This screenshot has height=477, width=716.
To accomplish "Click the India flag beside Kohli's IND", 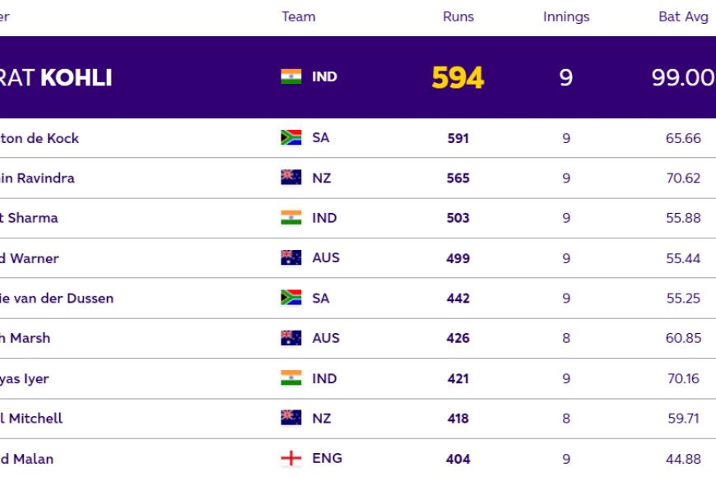I will click(291, 76).
